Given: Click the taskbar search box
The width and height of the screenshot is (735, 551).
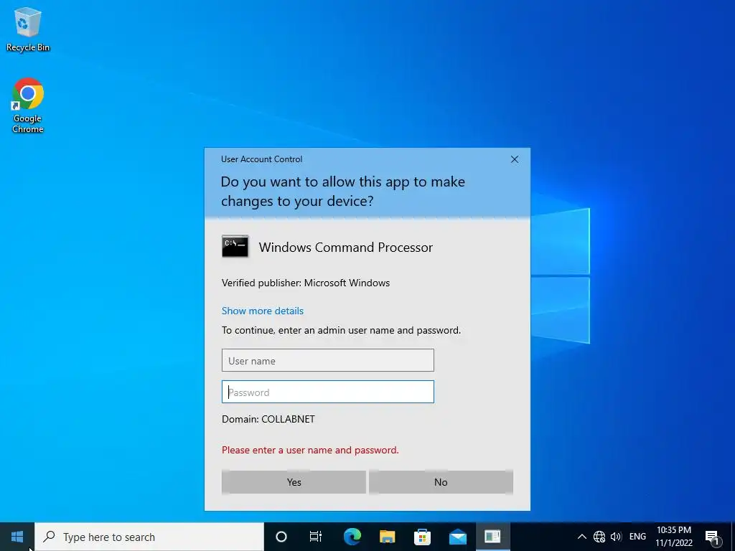Looking at the screenshot, I should coord(149,537).
